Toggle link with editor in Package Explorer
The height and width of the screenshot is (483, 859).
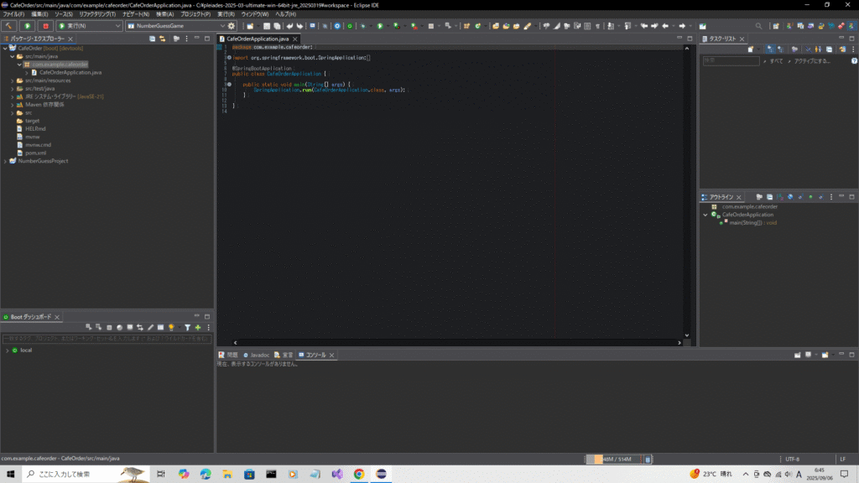(162, 39)
